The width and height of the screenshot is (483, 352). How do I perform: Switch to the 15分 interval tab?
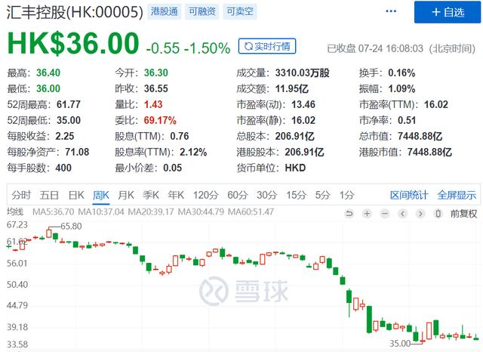297,195
